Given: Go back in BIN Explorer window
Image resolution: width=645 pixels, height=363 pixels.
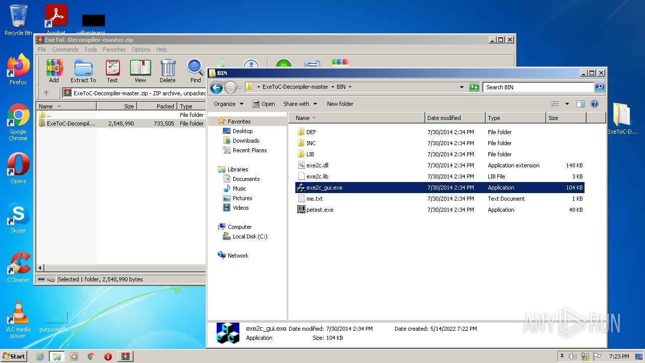Looking at the screenshot, I should [217, 87].
